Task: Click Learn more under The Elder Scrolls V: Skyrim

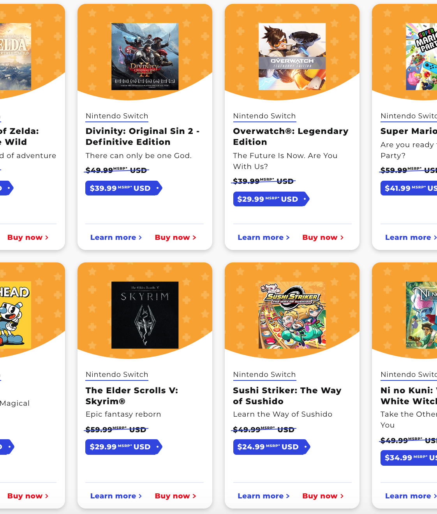Action: tap(116, 496)
